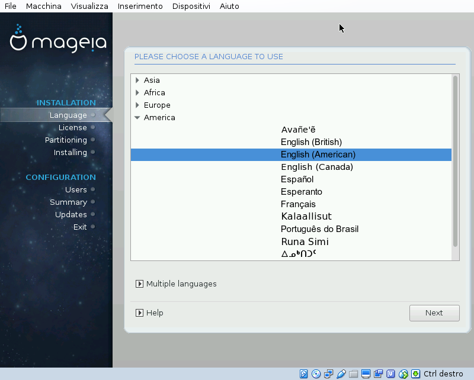Open the Inserimento menu

point(140,6)
